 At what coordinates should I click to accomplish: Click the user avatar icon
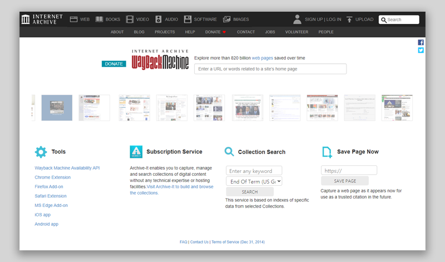pyautogui.click(x=297, y=19)
